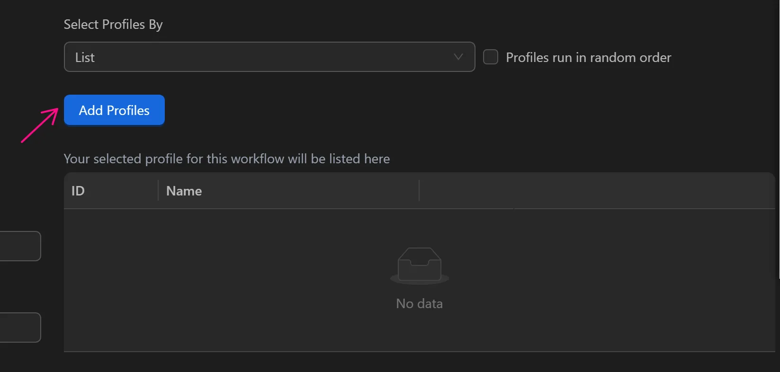Image resolution: width=780 pixels, height=372 pixels.
Task: Click the ID column header
Action: click(78, 191)
